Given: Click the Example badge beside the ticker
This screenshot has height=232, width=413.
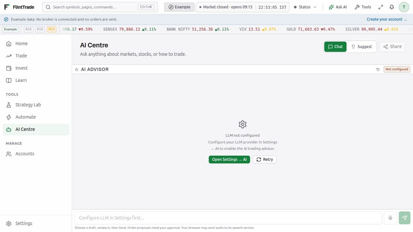Looking at the screenshot, I should click(x=10, y=29).
